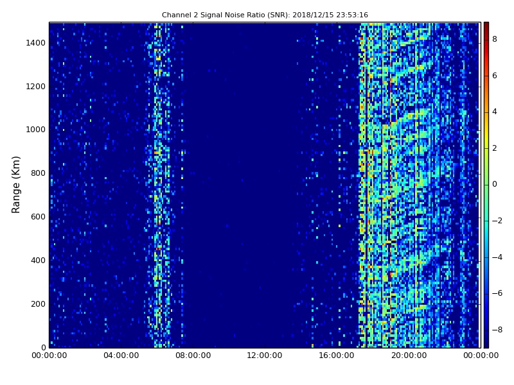Click the 200 range tick label

pos(38,304)
